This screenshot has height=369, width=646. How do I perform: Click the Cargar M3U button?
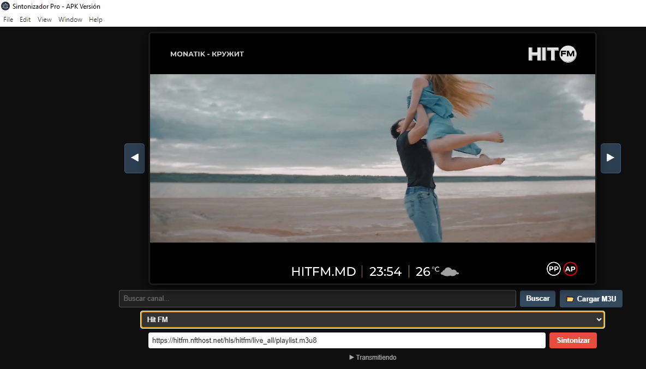(x=591, y=299)
